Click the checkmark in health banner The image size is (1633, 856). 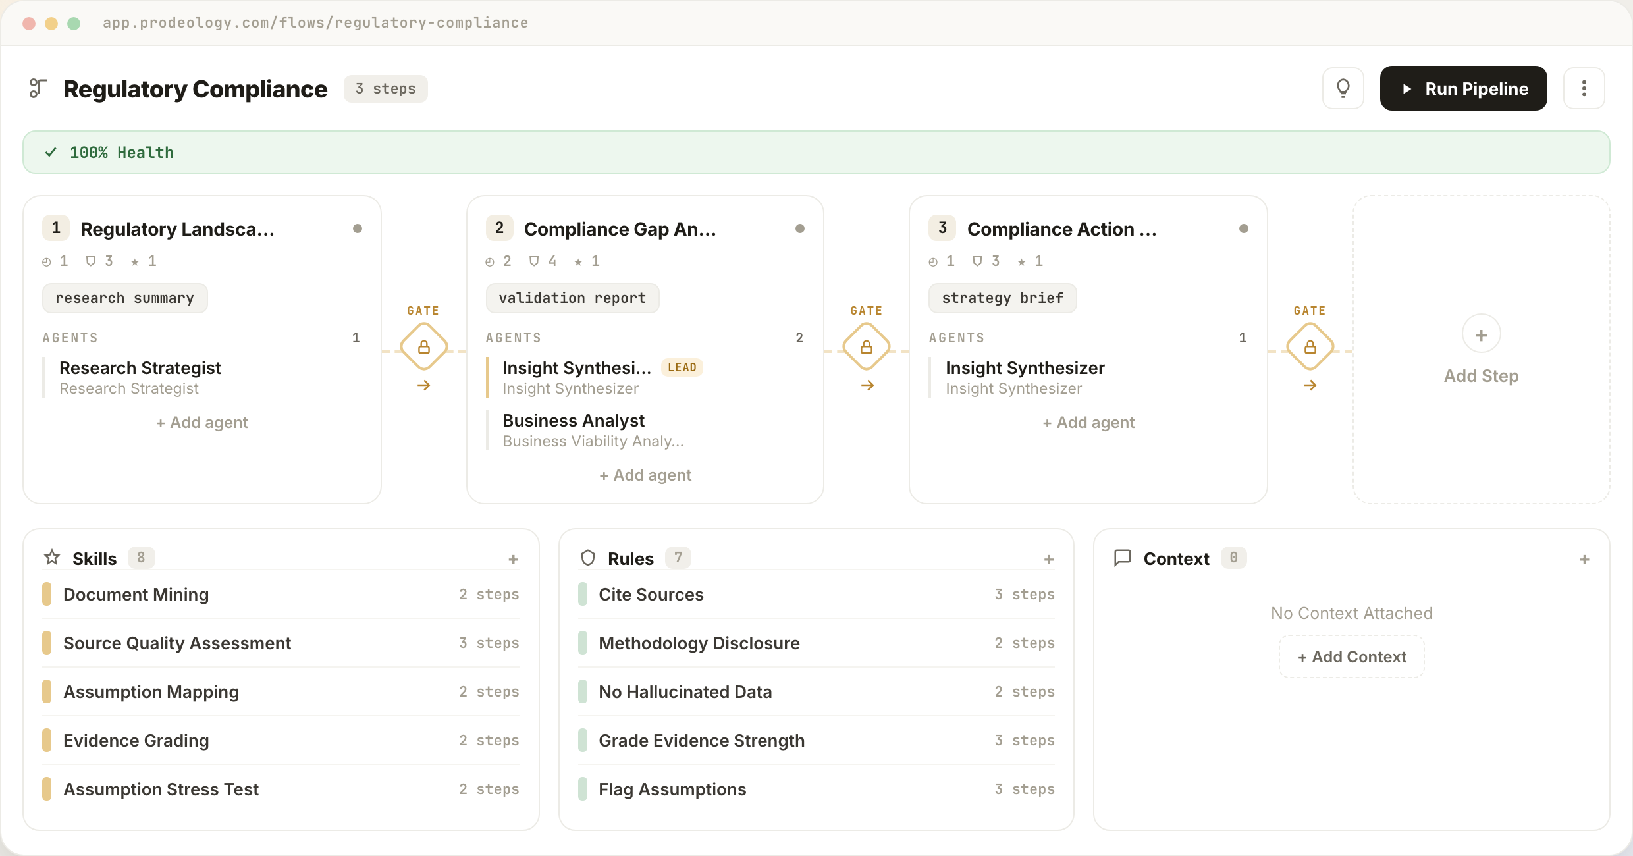[51, 152]
